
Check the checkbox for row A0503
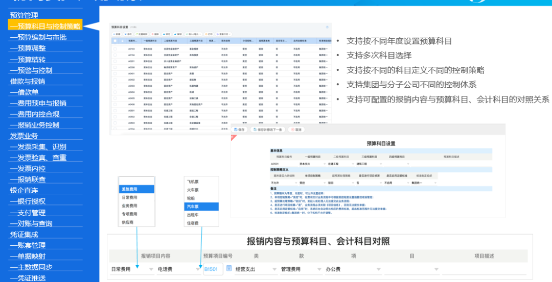[x=115, y=122]
